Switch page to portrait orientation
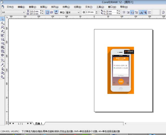 pyautogui.click(x=47, y=12)
